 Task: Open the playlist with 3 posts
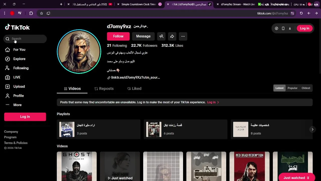99,129
